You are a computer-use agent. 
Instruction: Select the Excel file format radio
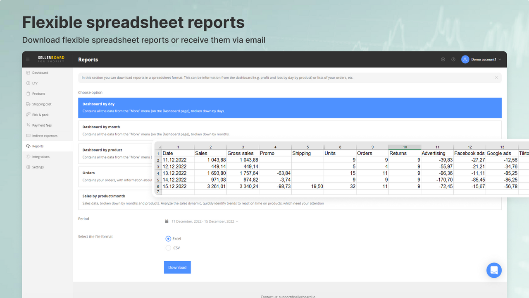pyautogui.click(x=168, y=239)
